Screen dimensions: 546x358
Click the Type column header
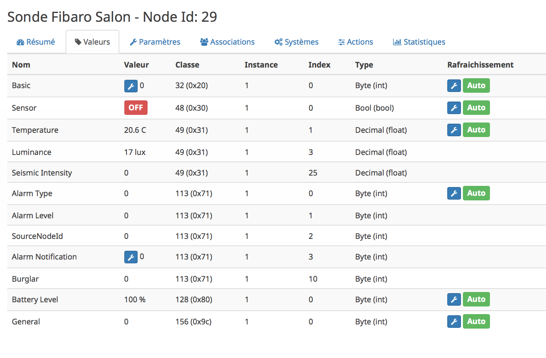click(x=364, y=65)
